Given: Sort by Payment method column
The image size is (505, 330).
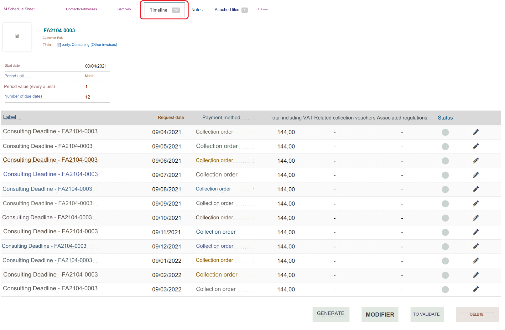Looking at the screenshot, I should [221, 118].
